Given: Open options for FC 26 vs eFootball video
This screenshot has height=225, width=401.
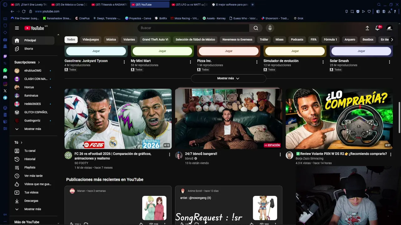Looking at the screenshot, I should click(x=169, y=154).
